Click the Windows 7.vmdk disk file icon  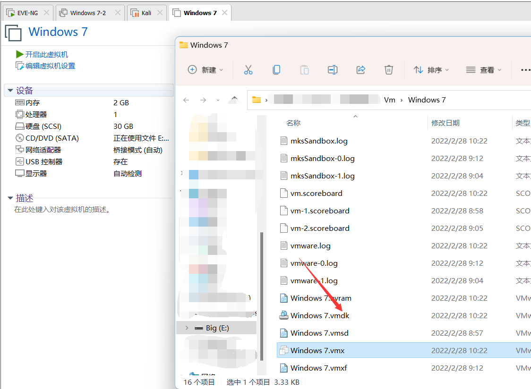click(284, 315)
